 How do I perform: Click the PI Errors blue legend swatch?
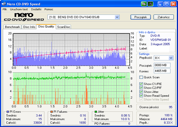pyautogui.click(x=8, y=112)
